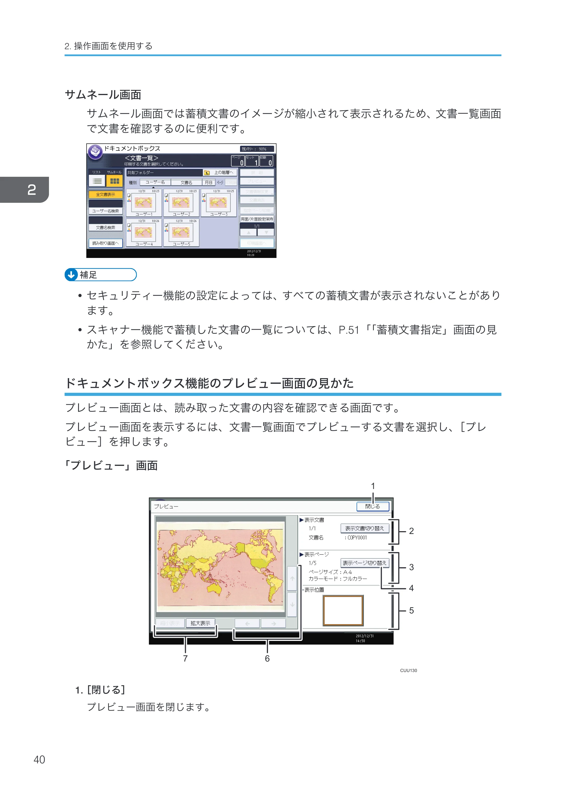
Task: Select the ユーザー4 document thumbnail
Action: (x=143, y=233)
